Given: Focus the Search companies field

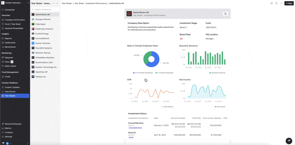Looking at the screenshot, I should 45,10.
